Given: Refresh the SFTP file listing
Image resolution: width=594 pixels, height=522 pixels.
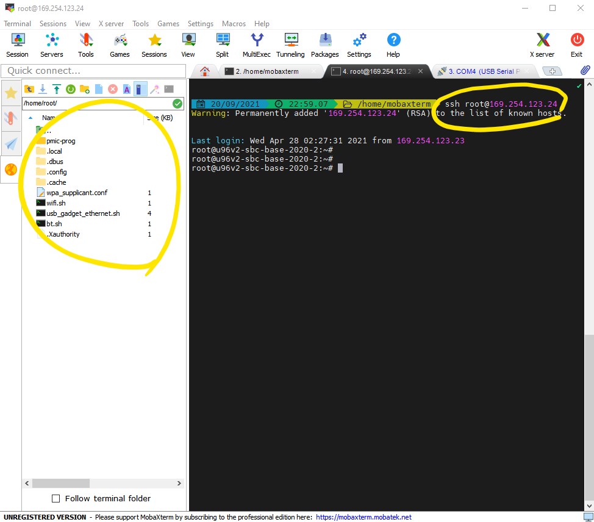Looking at the screenshot, I should (71, 90).
